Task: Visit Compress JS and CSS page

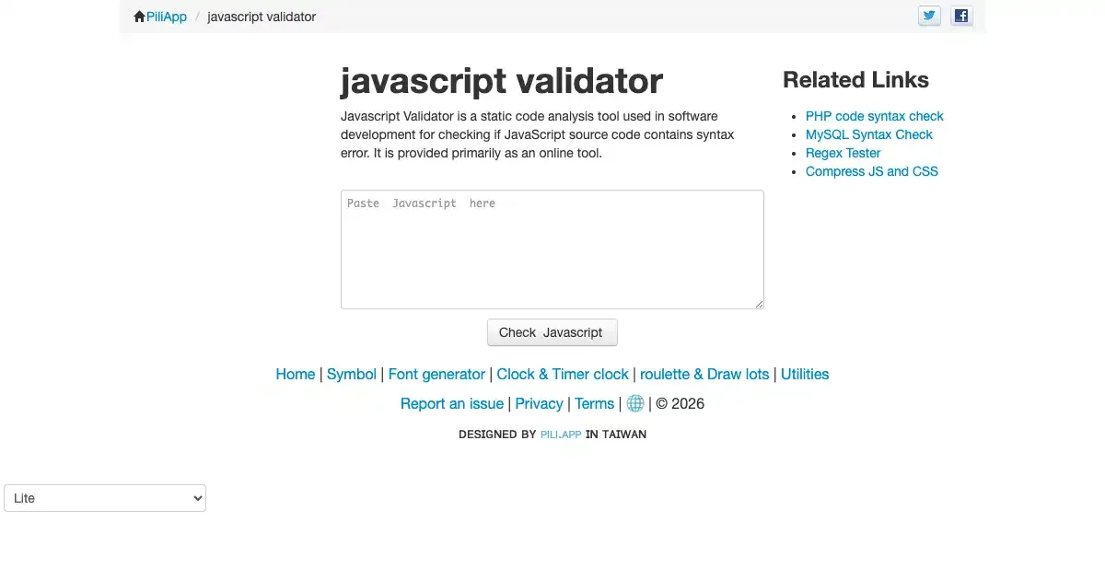Action: 871,171
